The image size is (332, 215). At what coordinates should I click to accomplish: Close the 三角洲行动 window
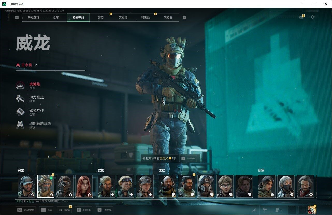coord(326,4)
